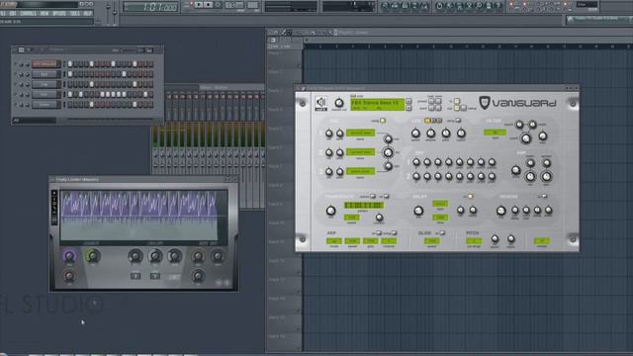Open oscillator 2 waveform selector
The image size is (633, 356).
pos(360,152)
